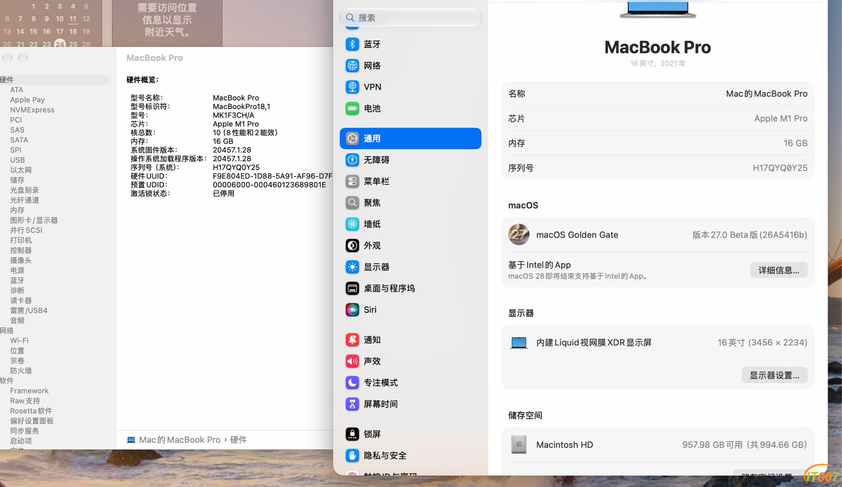Select 防火墙 in network list
Screen dimensions: 842x487
[x=21, y=371]
